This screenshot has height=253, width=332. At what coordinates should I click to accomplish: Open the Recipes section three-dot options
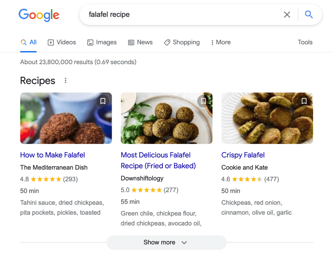[66, 81]
